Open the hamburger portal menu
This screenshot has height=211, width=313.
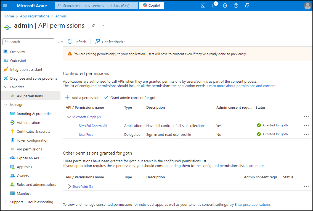[x=5, y=6]
